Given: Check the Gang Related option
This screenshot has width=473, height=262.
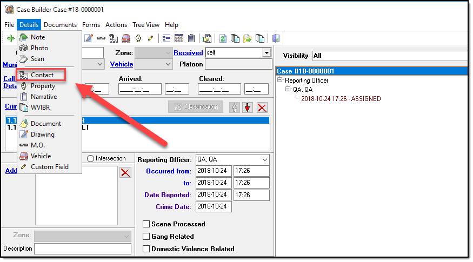Looking at the screenshot, I should click(146, 237).
